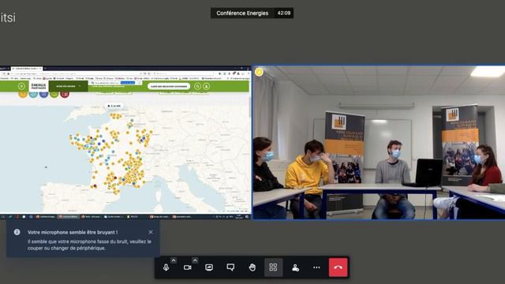Click the info icon in the notification

pos(17,232)
